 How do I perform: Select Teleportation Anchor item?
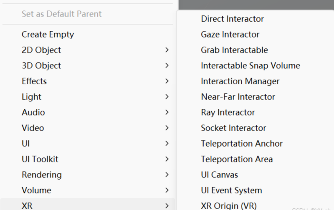[x=242, y=143]
